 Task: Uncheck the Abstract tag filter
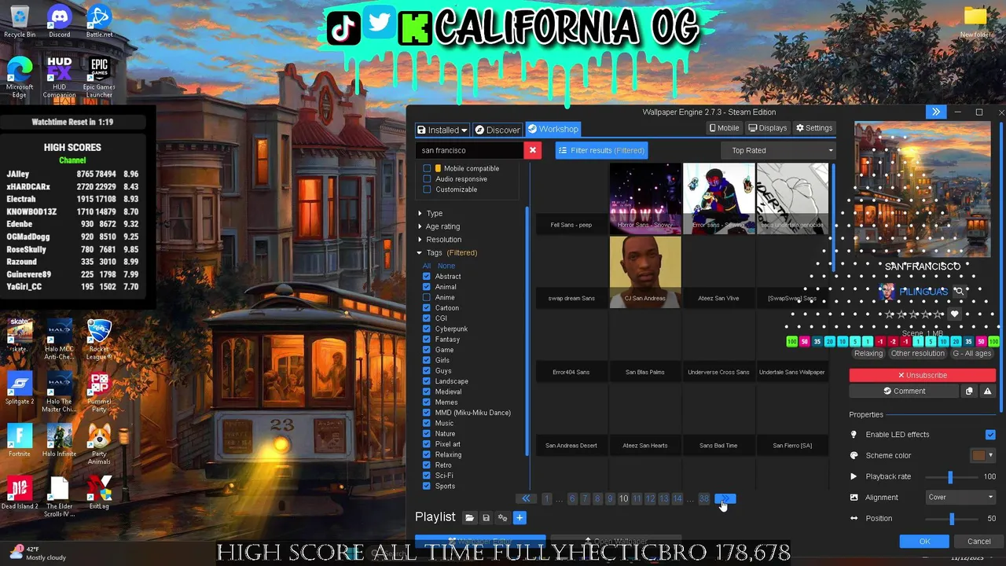click(427, 277)
